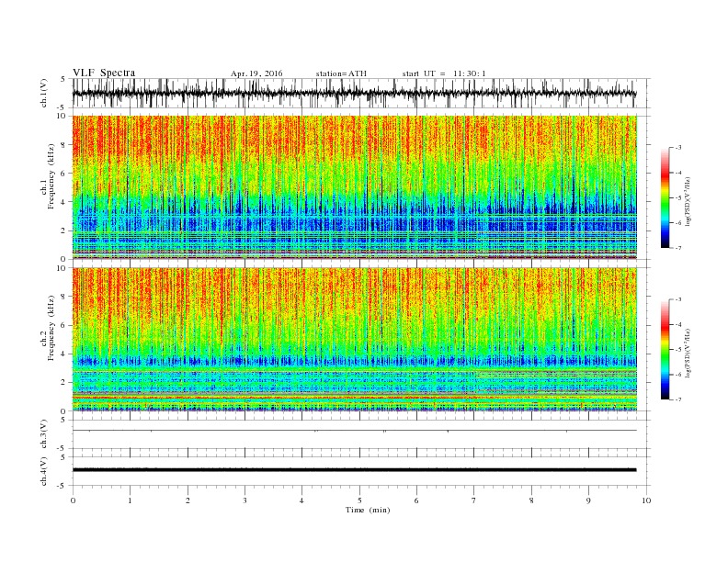Click the '-7' label on ch.1 color bar
This screenshot has height=562, width=728.
pyautogui.click(x=677, y=248)
